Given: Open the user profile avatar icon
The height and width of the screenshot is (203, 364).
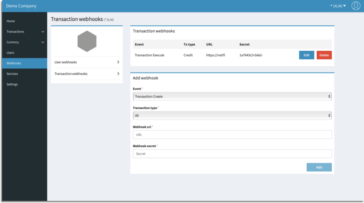Looking at the screenshot, I should (356, 6).
